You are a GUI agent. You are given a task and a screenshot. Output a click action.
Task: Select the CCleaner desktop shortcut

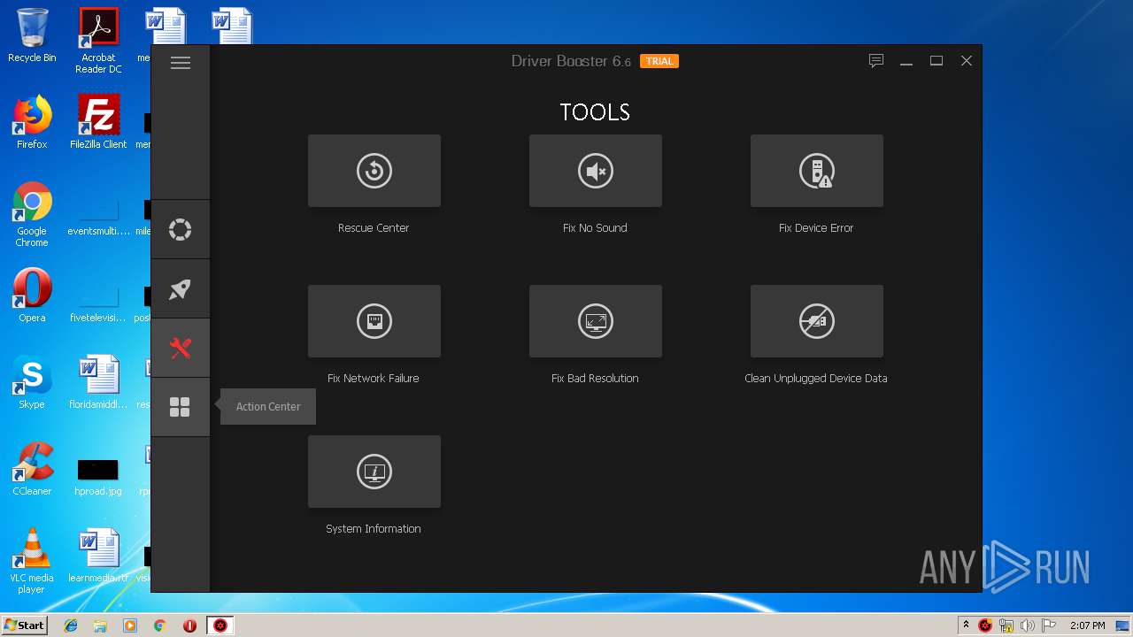point(32,469)
